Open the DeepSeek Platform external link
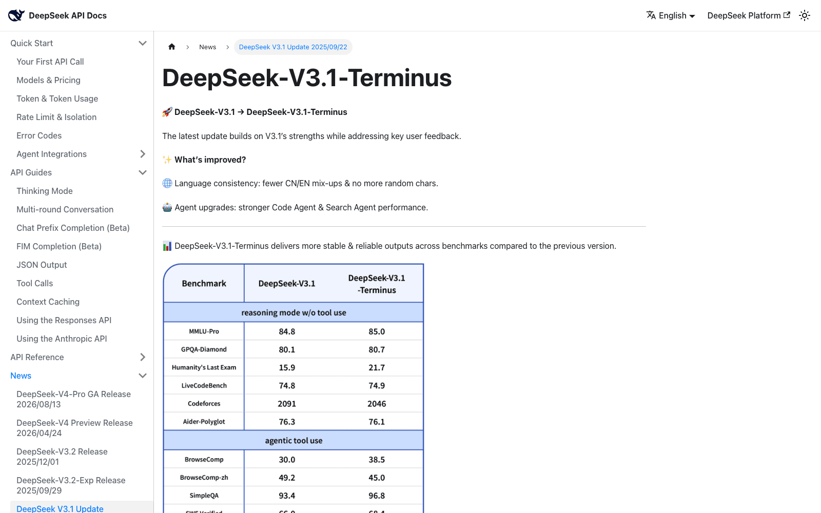 [x=749, y=15]
